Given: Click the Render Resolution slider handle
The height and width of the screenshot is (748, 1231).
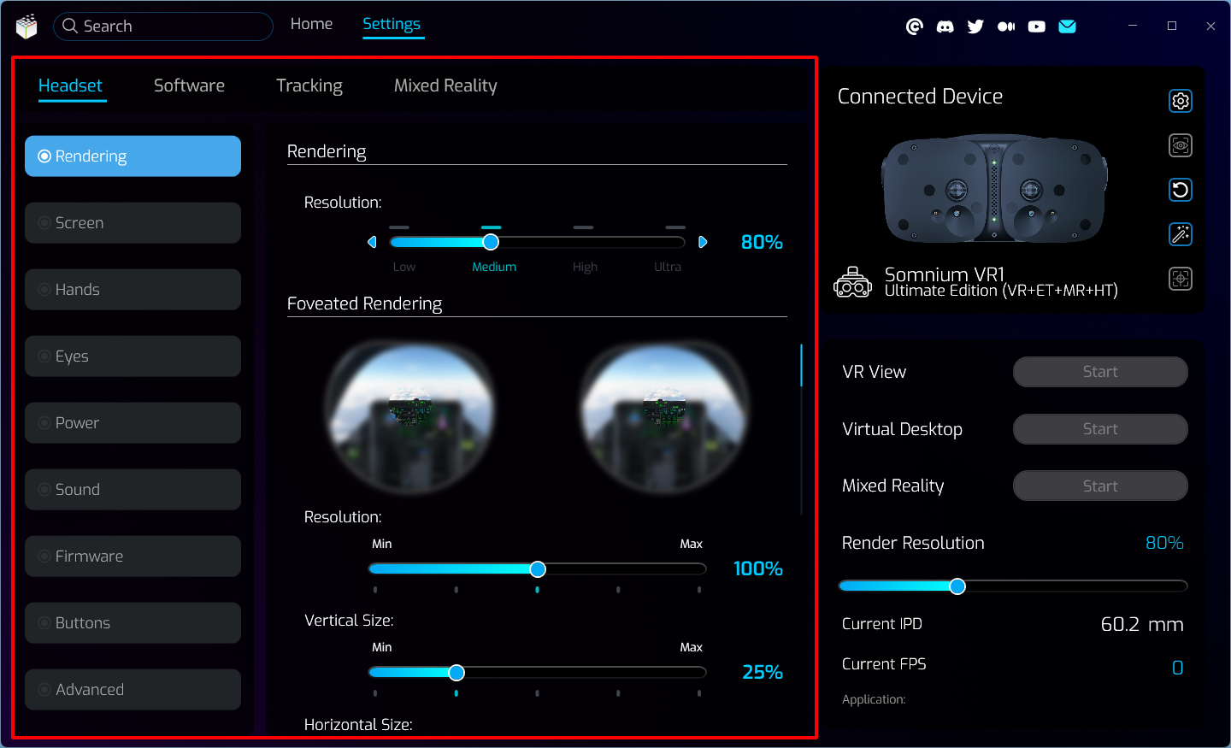Looking at the screenshot, I should pos(957,586).
